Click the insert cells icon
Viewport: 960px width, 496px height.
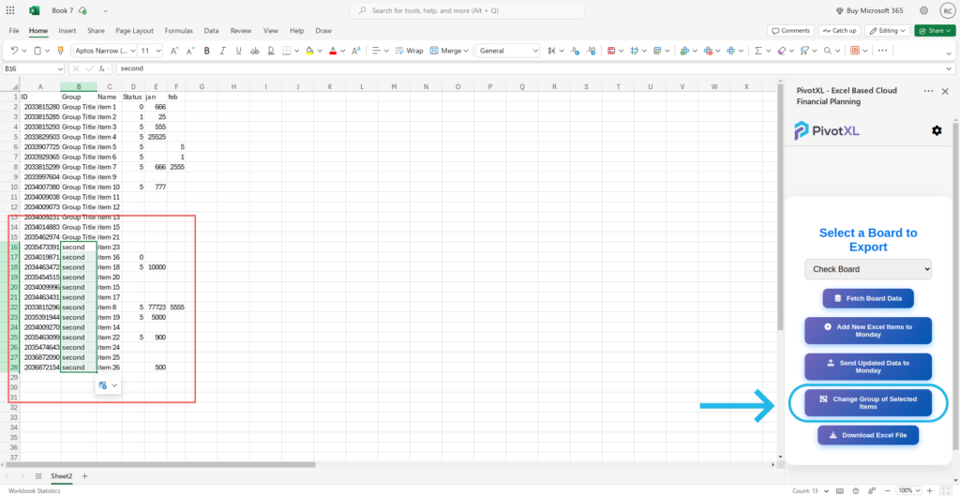684,51
